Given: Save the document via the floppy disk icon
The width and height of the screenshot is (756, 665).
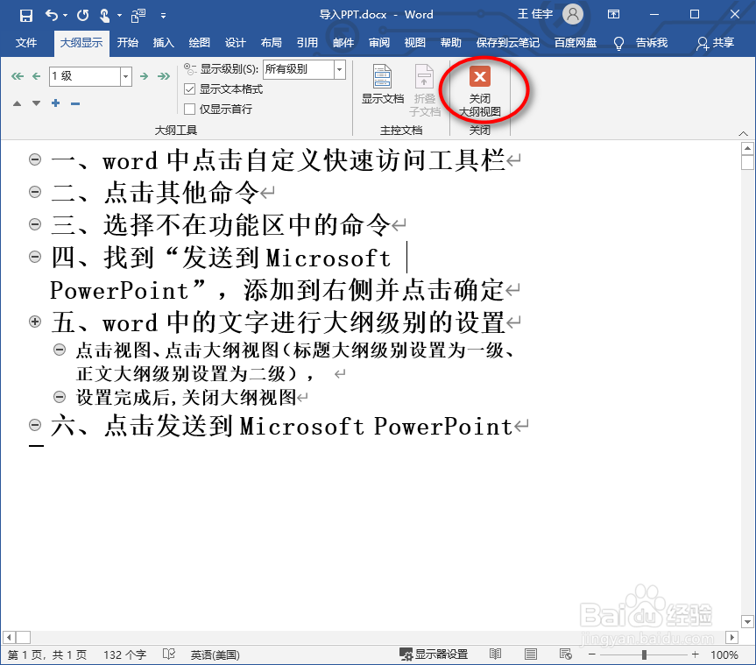Looking at the screenshot, I should 26,16.
